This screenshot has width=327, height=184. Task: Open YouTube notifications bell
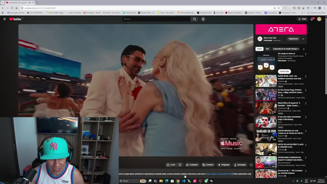[312, 19]
